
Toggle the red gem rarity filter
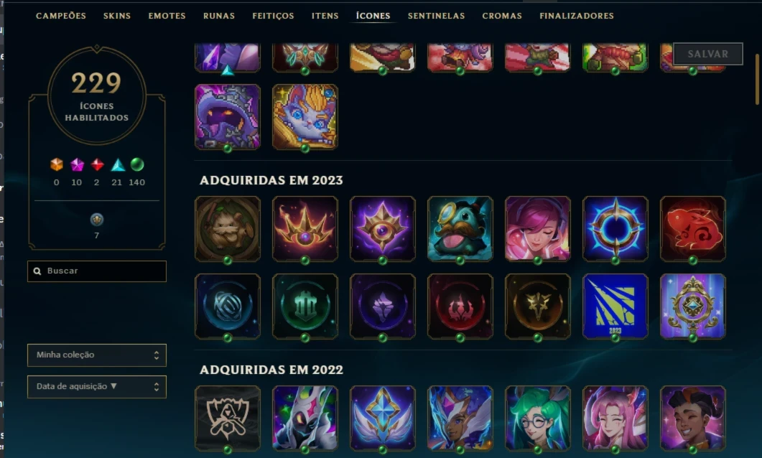click(97, 164)
